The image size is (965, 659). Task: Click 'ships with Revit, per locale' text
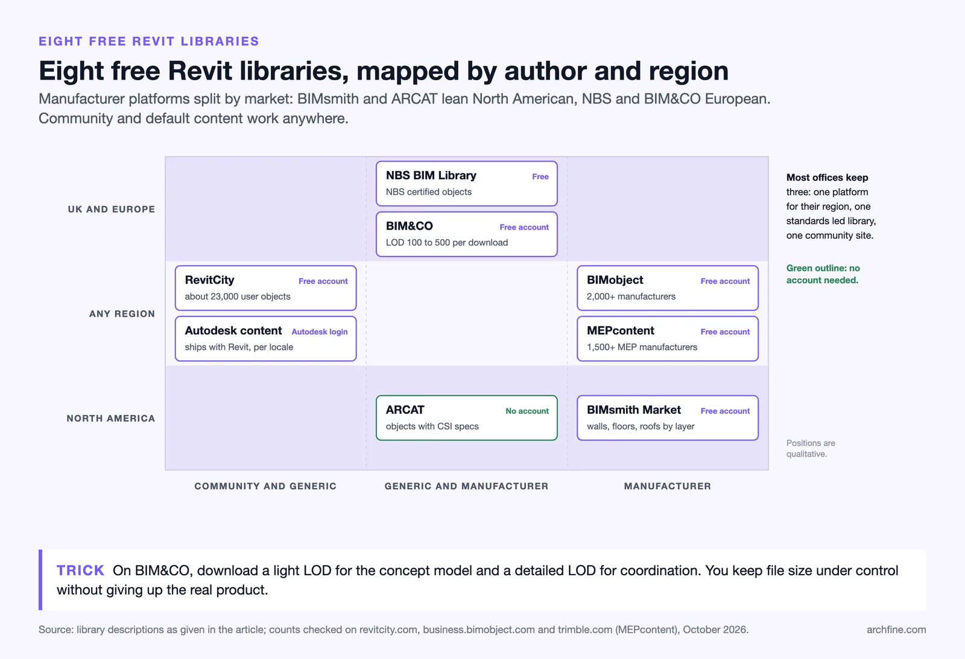[239, 348]
